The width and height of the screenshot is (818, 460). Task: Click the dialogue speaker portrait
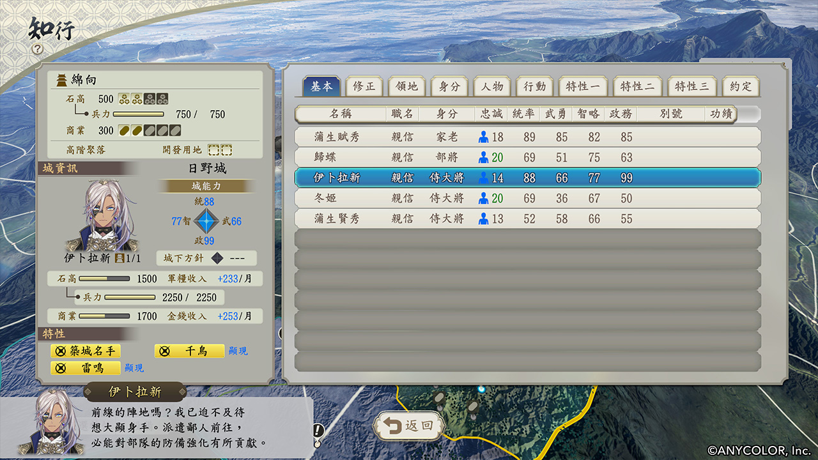point(51,422)
